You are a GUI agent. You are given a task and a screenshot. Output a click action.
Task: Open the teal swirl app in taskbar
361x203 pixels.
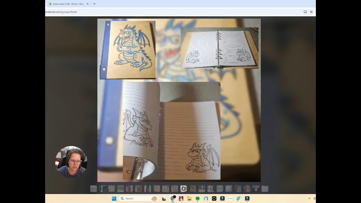pyautogui.click(x=239, y=198)
